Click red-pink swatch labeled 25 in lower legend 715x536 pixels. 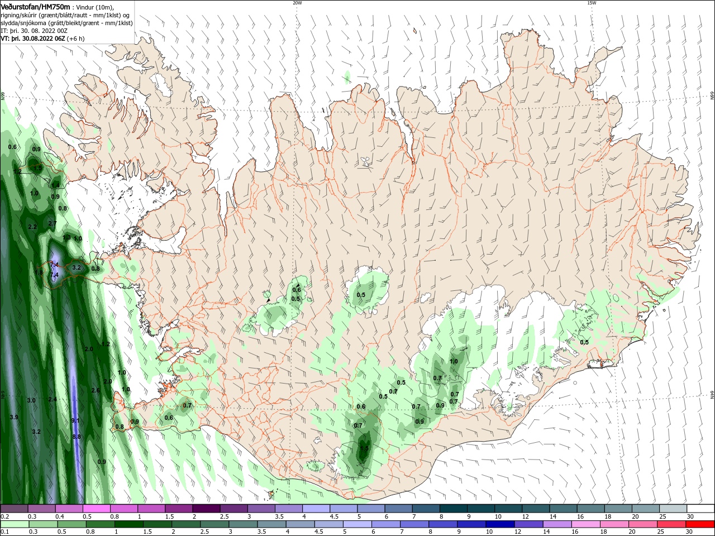click(672, 524)
